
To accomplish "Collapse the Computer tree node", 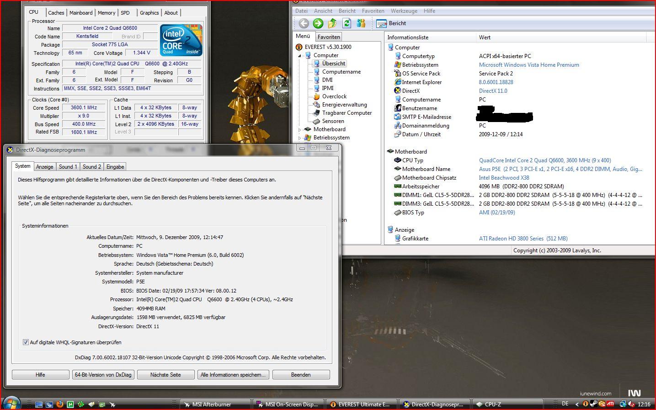I will pos(300,55).
